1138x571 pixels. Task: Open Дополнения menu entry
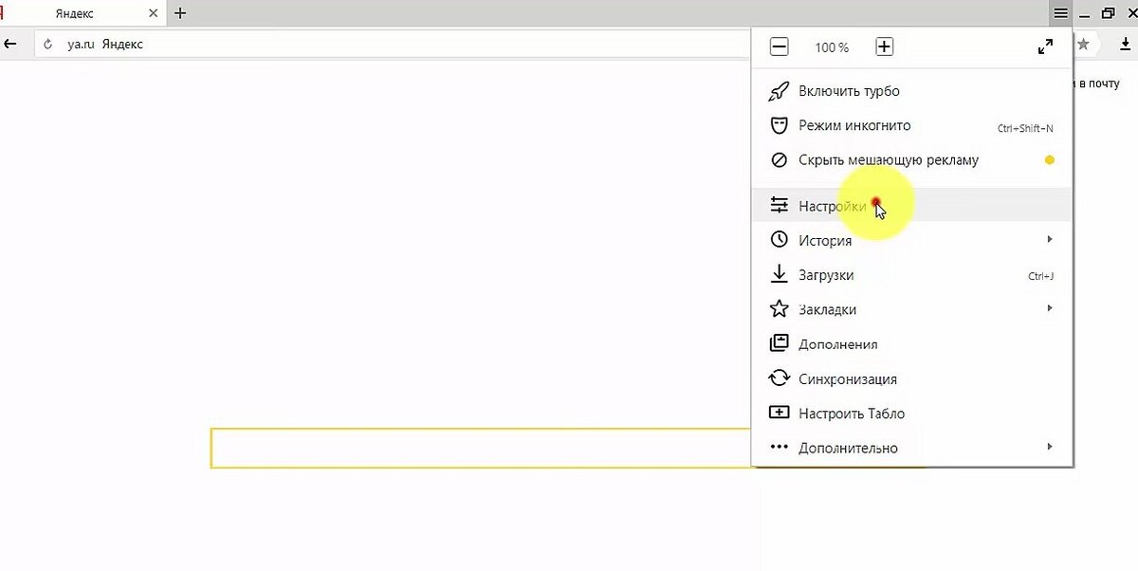(912, 344)
